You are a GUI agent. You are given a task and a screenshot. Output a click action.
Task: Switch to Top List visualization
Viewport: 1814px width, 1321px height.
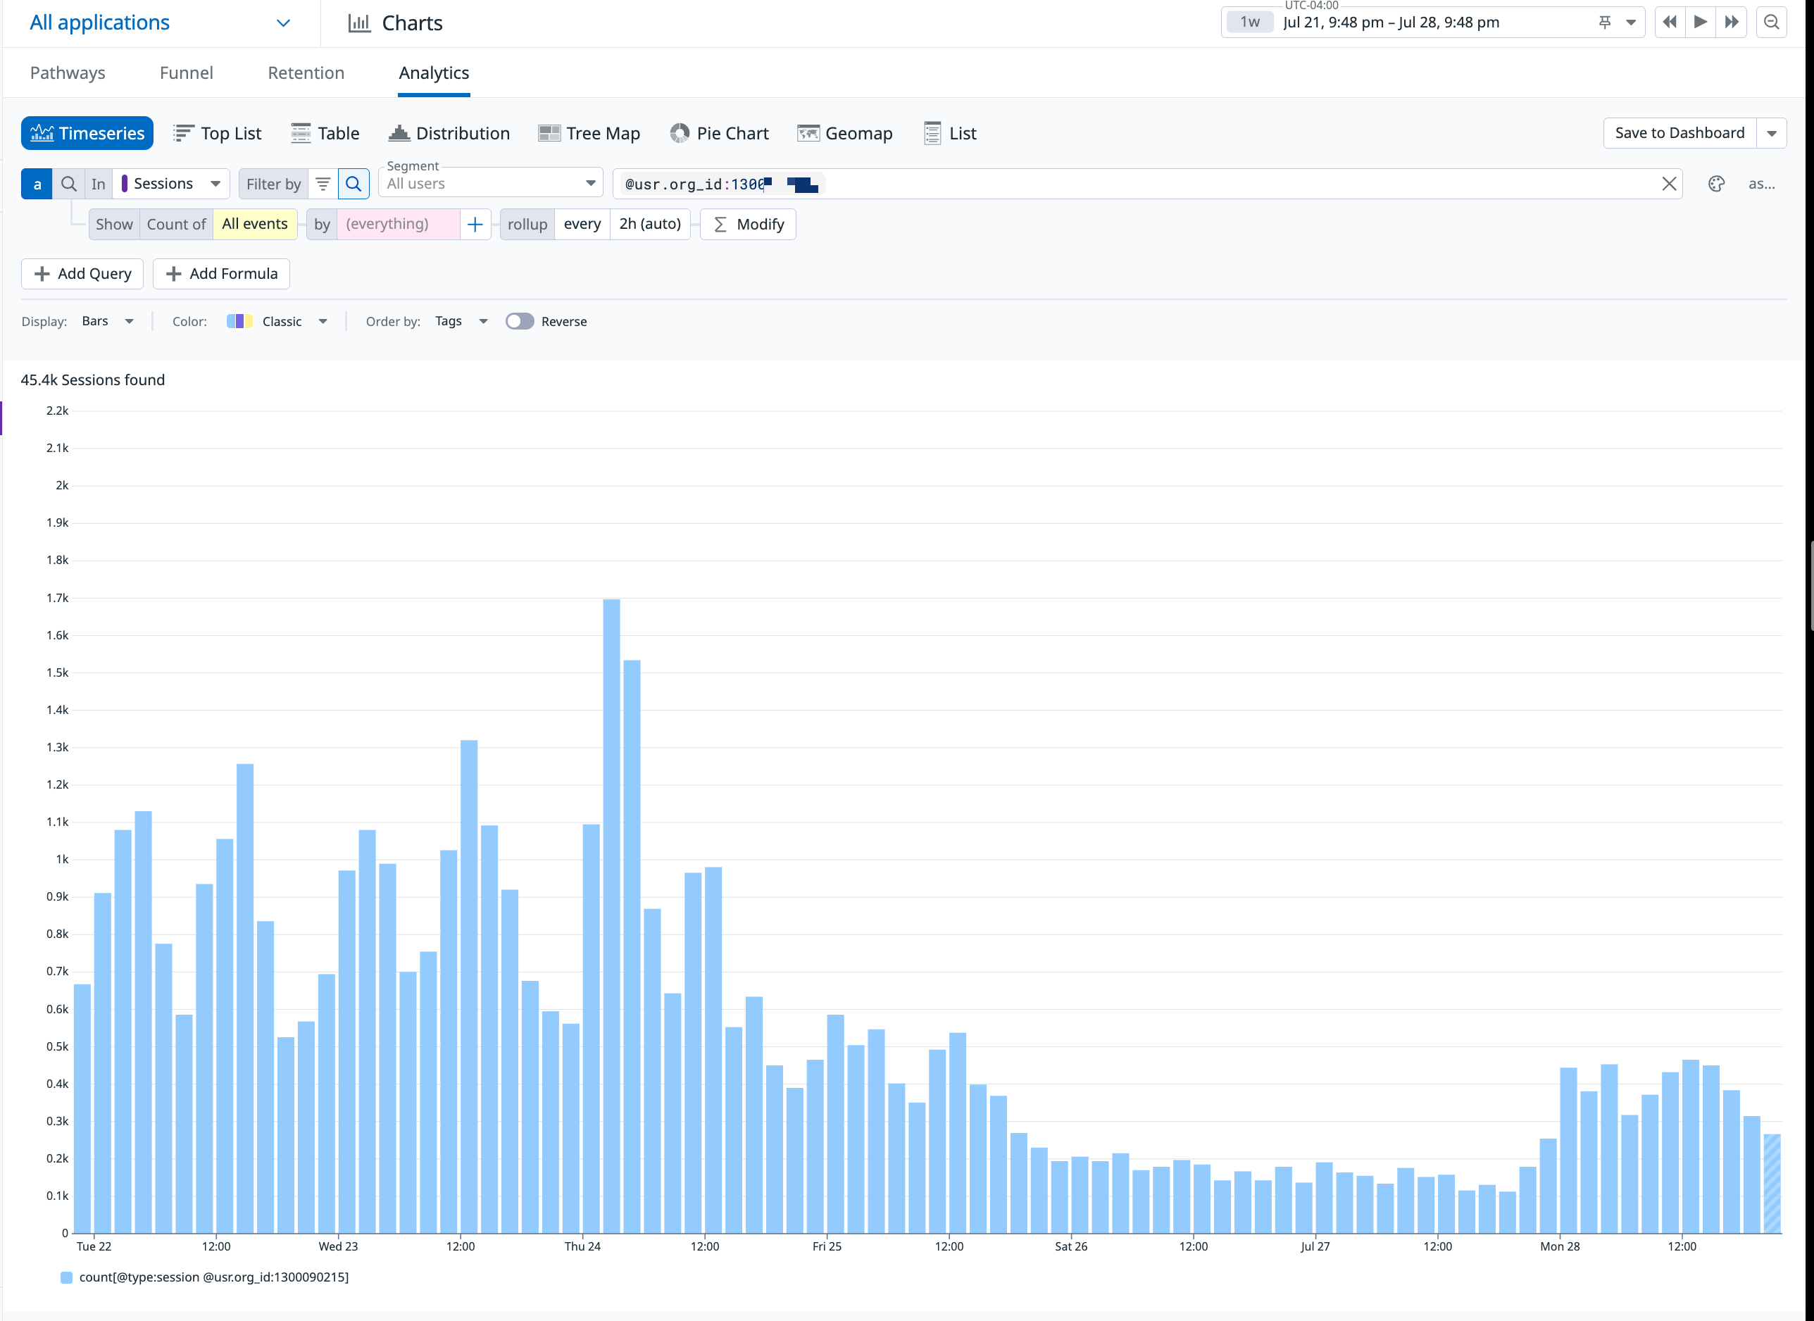click(x=218, y=134)
